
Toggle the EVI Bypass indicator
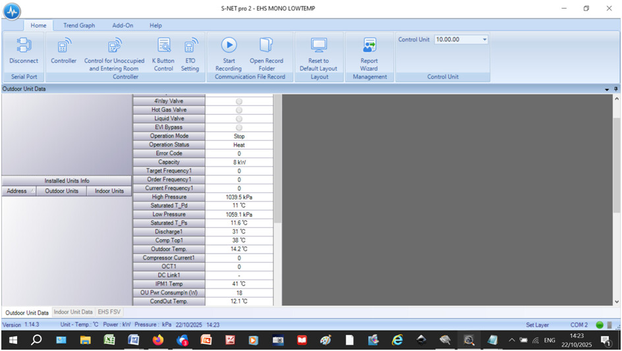[x=239, y=127]
